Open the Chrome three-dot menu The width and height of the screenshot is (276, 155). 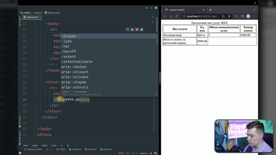coord(254,16)
